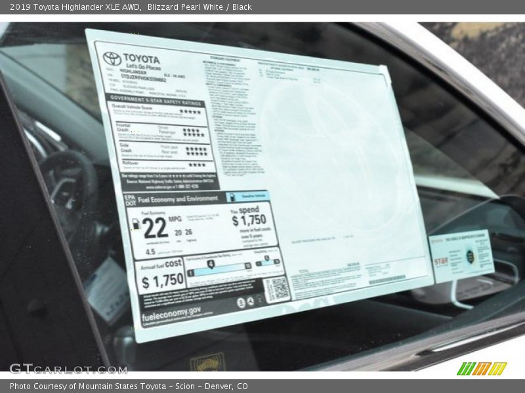
Task: Click the 4.5 gallons per 100 miles value
Action: [150, 252]
